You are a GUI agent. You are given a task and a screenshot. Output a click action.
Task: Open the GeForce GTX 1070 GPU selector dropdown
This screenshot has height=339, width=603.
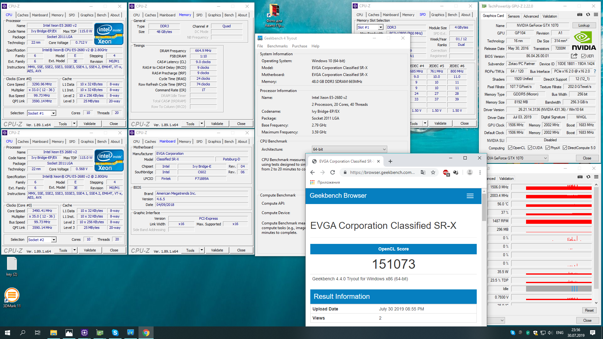[x=517, y=158]
